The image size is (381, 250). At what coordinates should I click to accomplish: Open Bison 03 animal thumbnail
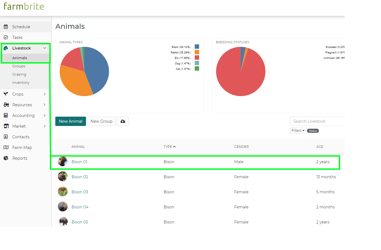(x=63, y=191)
